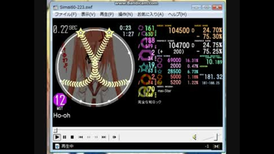Click the 28500 score entry
Image resolution: width=274 pixels, height=154 pixels.
(174, 71)
